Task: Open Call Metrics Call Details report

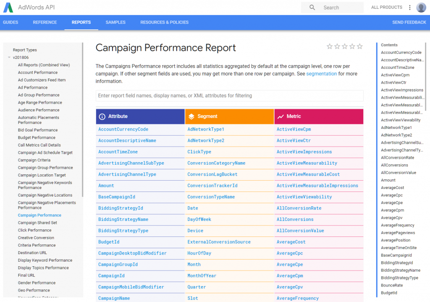Action: 39,145
